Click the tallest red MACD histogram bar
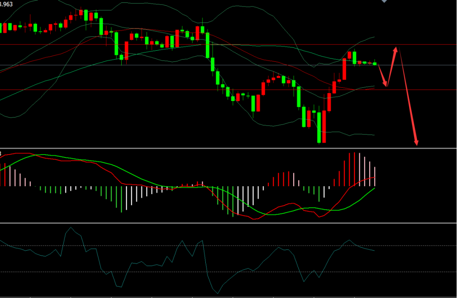457x298 pixels. click(x=354, y=169)
